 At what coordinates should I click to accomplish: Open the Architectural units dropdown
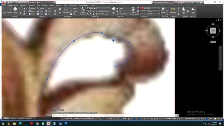(x=189, y=119)
